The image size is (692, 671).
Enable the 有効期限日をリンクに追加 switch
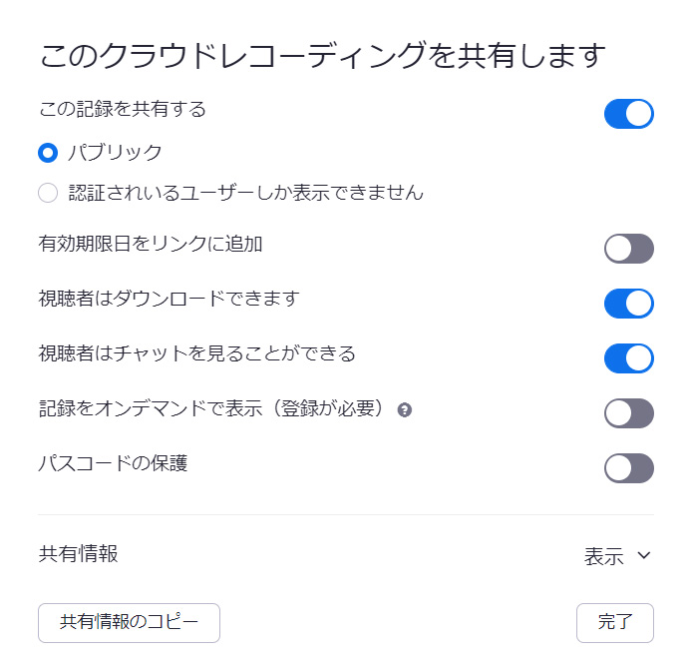628,249
